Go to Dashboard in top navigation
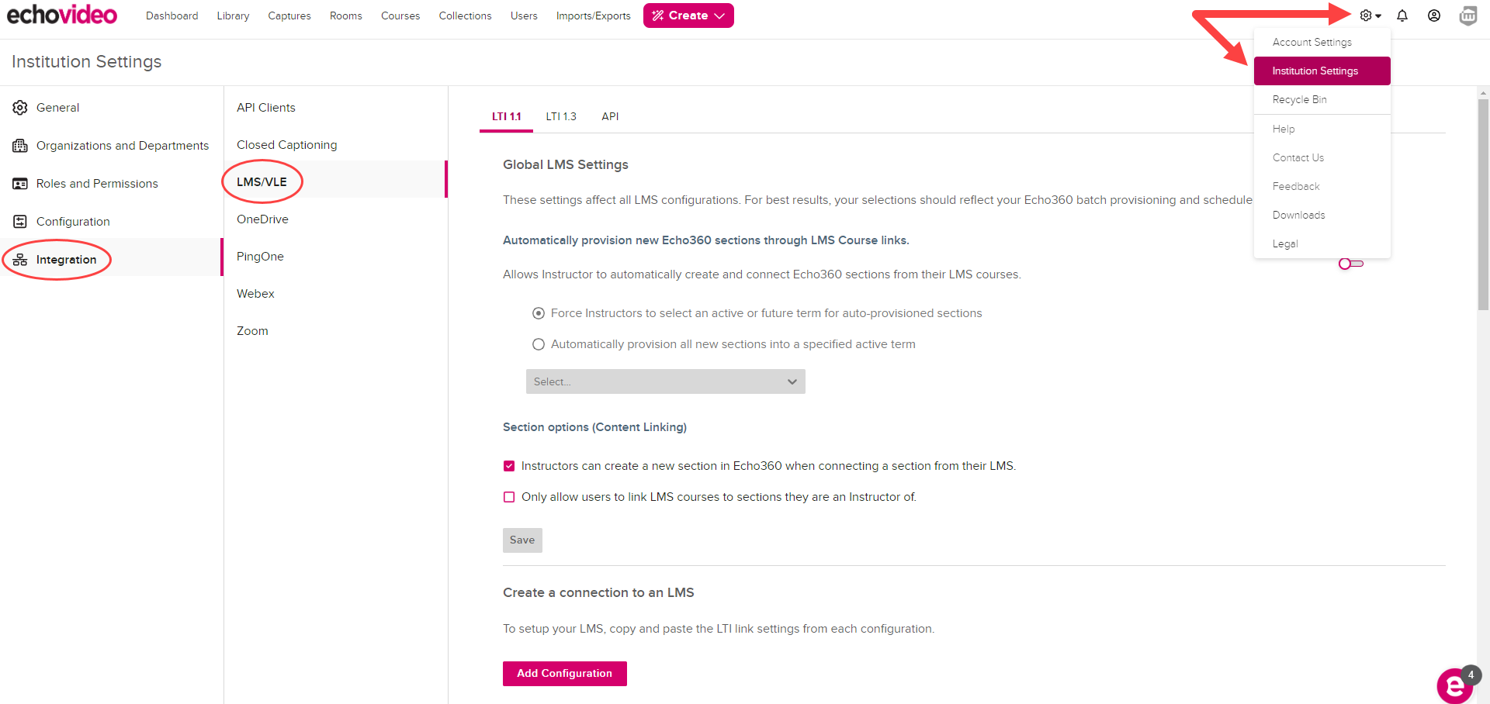1490x704 pixels. point(172,16)
